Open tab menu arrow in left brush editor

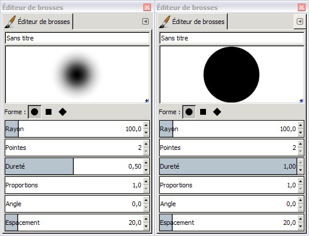[x=146, y=21]
